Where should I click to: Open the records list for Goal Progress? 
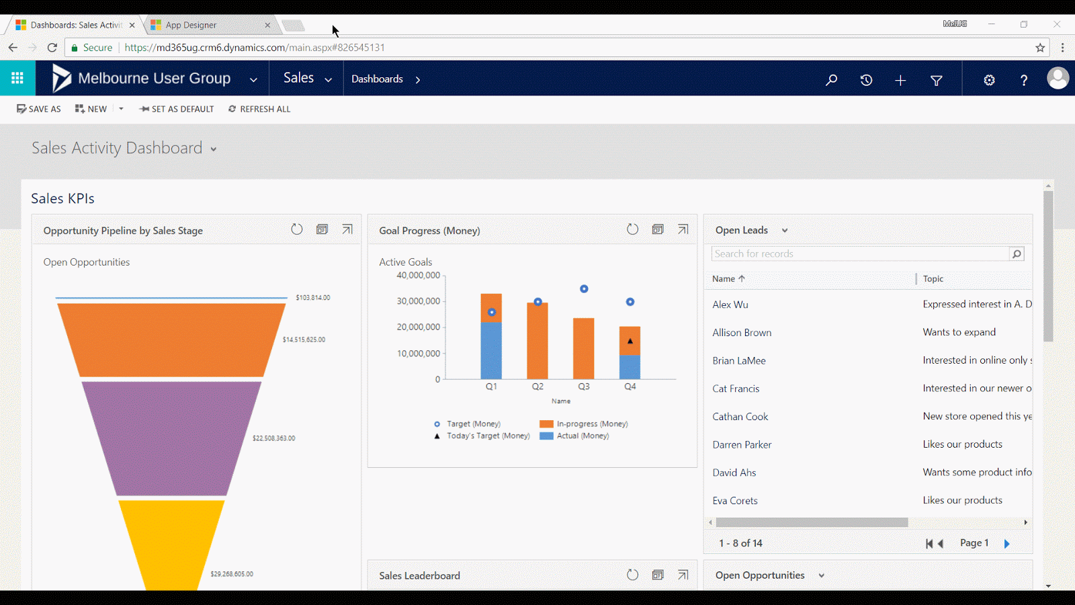tap(657, 229)
